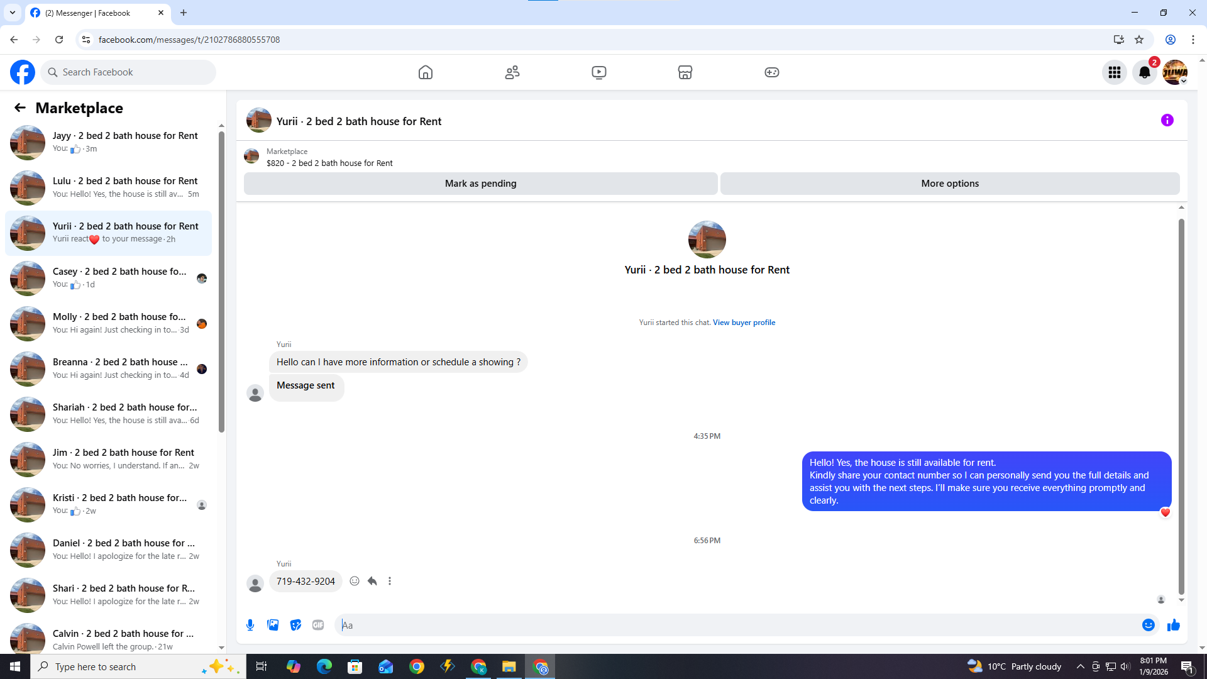Go back from Marketplace chats list
This screenshot has height=679, width=1207.
coord(20,108)
